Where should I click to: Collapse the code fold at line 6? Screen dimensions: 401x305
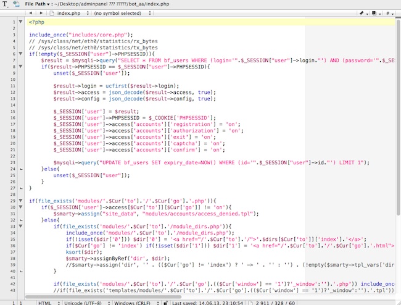click(20, 54)
